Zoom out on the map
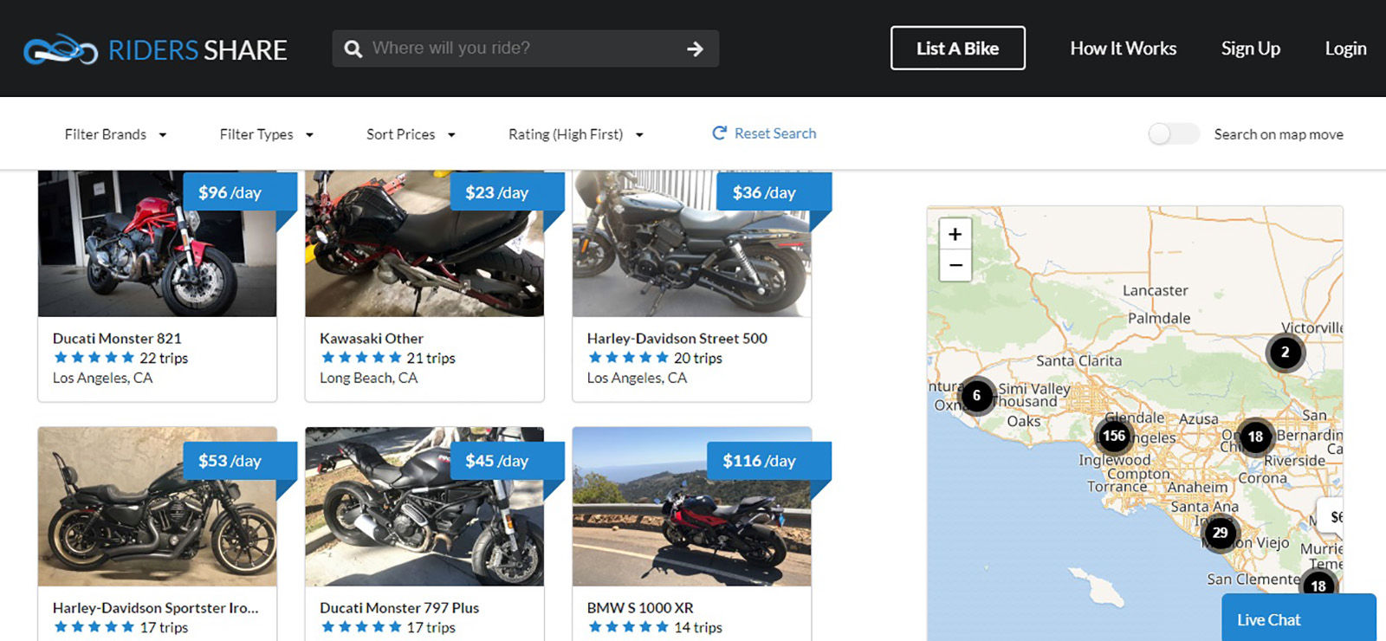The width and height of the screenshot is (1386, 641). (955, 265)
